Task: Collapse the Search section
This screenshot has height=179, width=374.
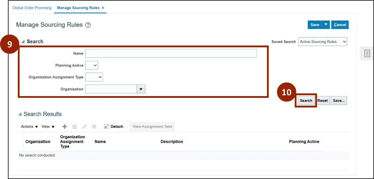Action: [x=23, y=41]
